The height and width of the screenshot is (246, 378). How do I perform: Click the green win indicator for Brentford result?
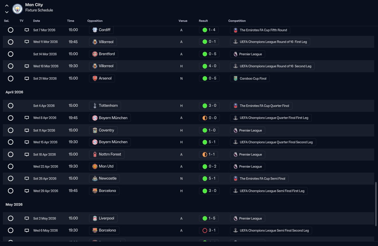click(x=205, y=54)
